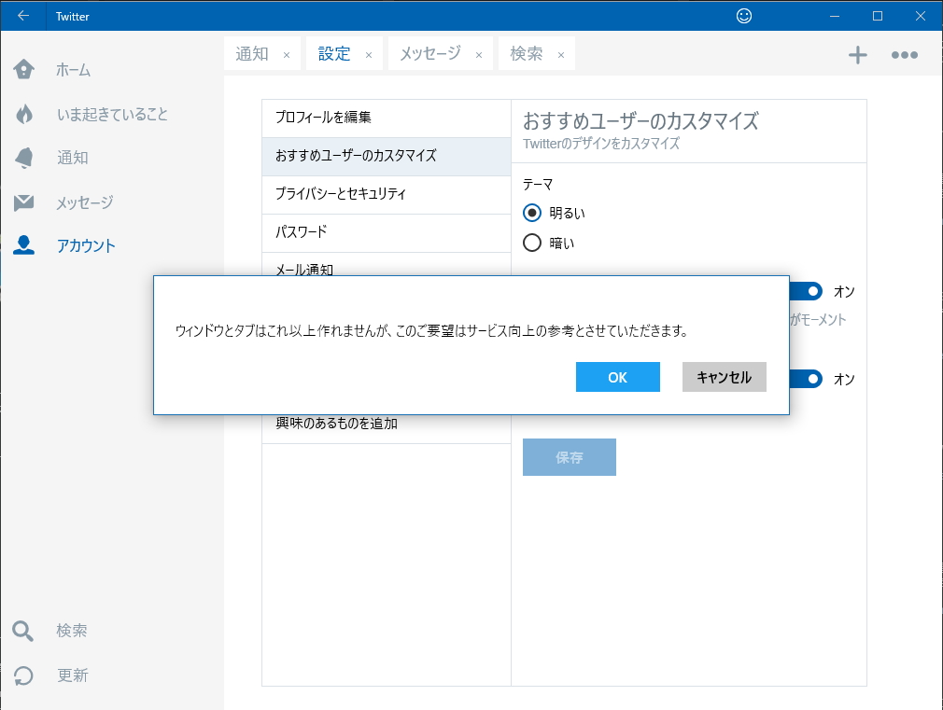
Task: Toggle the second オン switch
Action: pyautogui.click(x=806, y=379)
